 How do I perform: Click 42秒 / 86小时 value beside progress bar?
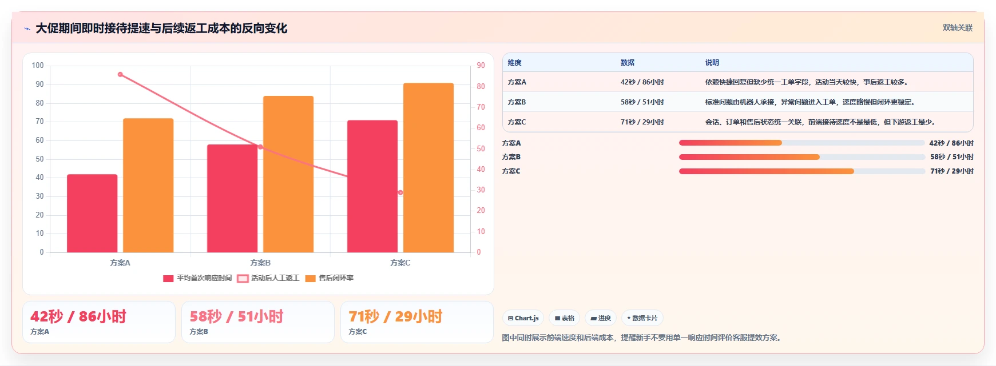click(951, 143)
